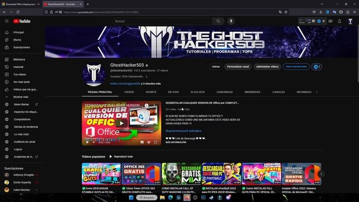This screenshot has width=359, height=202.
Task: Activate voice search microphone
Action: click(x=231, y=21)
